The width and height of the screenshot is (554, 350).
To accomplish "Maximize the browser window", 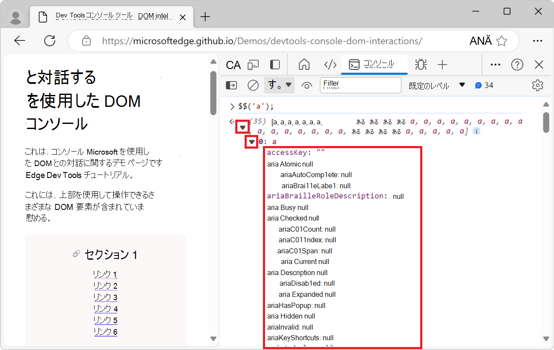I will pos(507,11).
